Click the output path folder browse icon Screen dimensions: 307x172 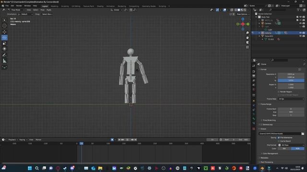coord(303,134)
